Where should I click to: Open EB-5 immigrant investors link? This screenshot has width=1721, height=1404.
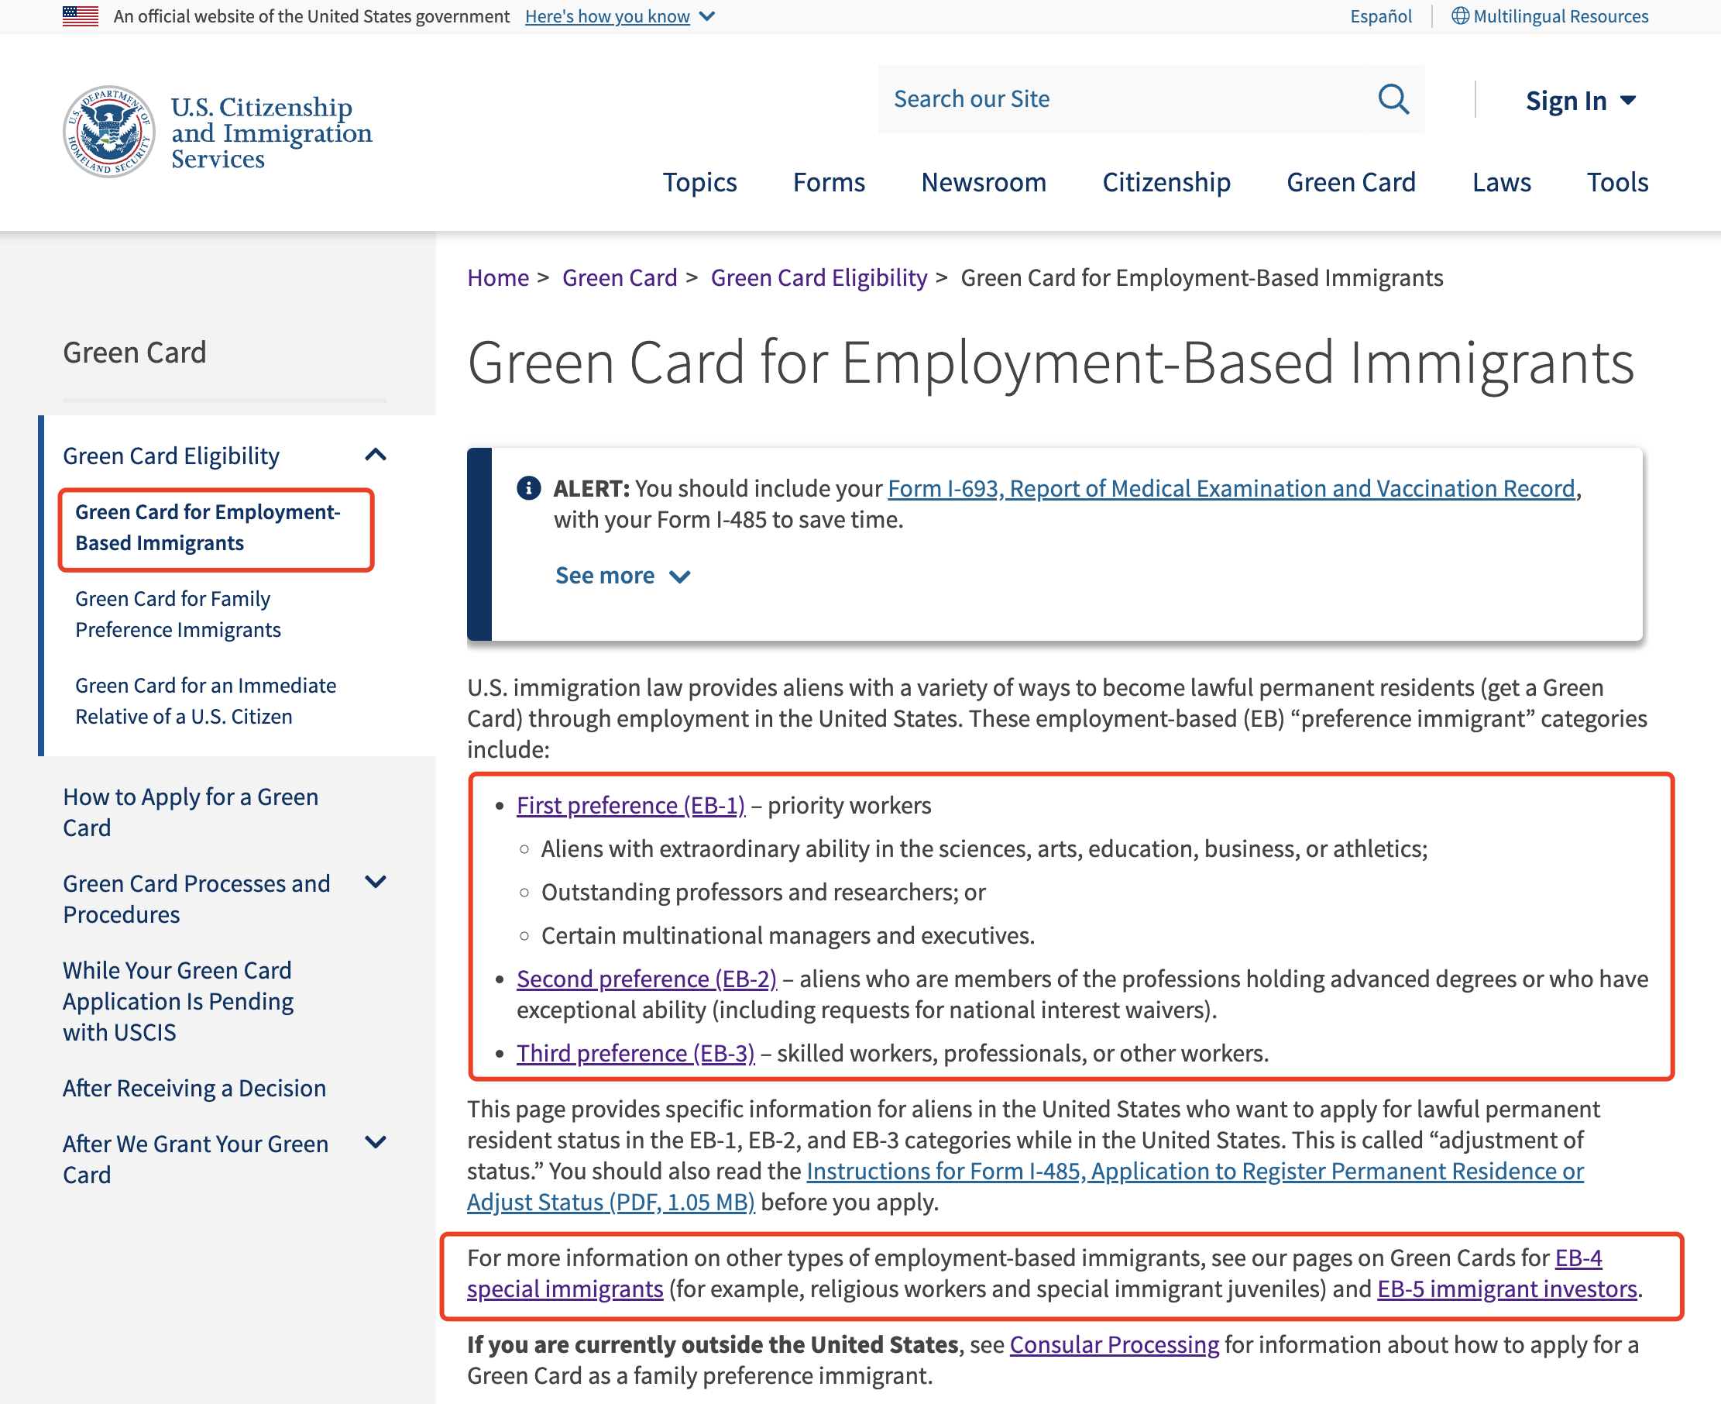[1506, 1289]
